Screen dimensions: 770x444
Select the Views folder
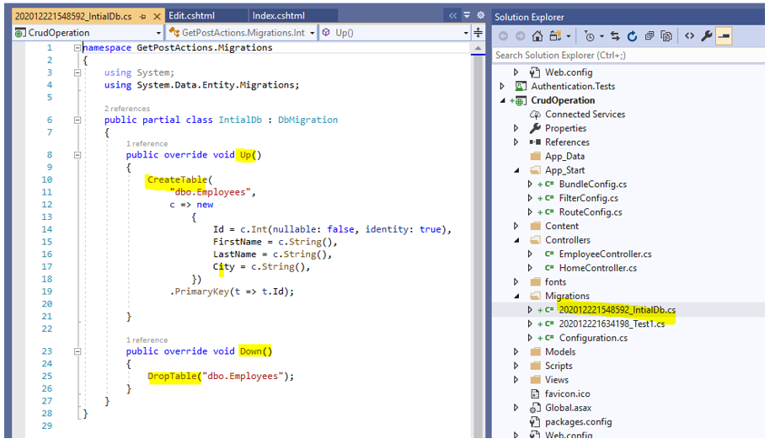click(556, 380)
